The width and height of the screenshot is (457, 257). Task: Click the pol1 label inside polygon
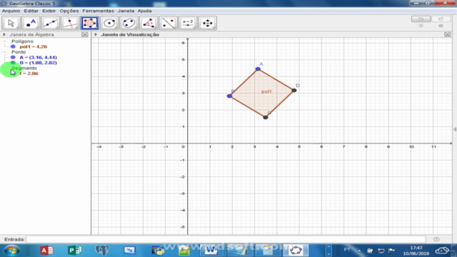266,91
